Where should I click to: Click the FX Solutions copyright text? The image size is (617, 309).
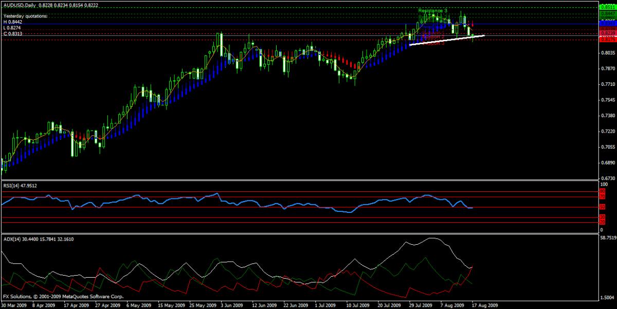[x=54, y=297]
